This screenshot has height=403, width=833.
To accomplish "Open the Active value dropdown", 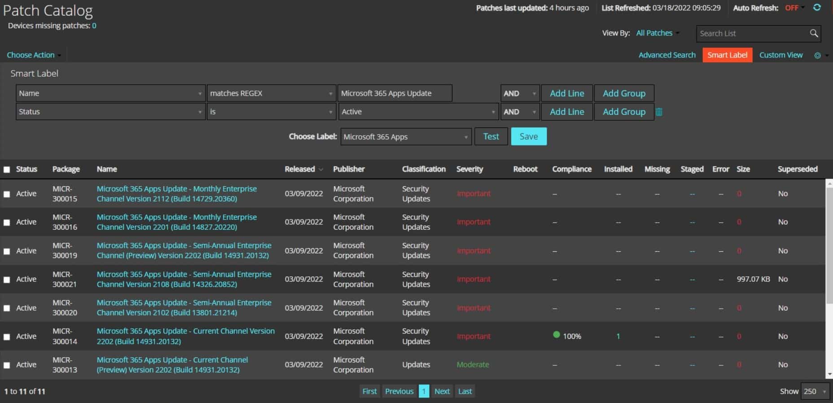I will 418,112.
